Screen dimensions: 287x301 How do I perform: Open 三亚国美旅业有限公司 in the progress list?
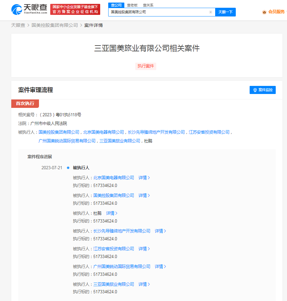coord(114,284)
